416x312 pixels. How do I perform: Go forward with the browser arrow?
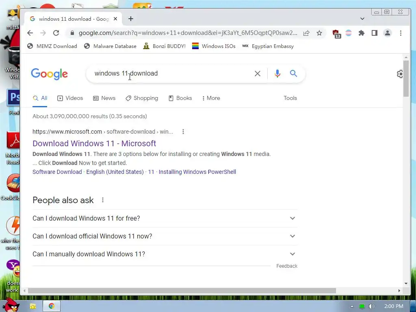(x=43, y=33)
